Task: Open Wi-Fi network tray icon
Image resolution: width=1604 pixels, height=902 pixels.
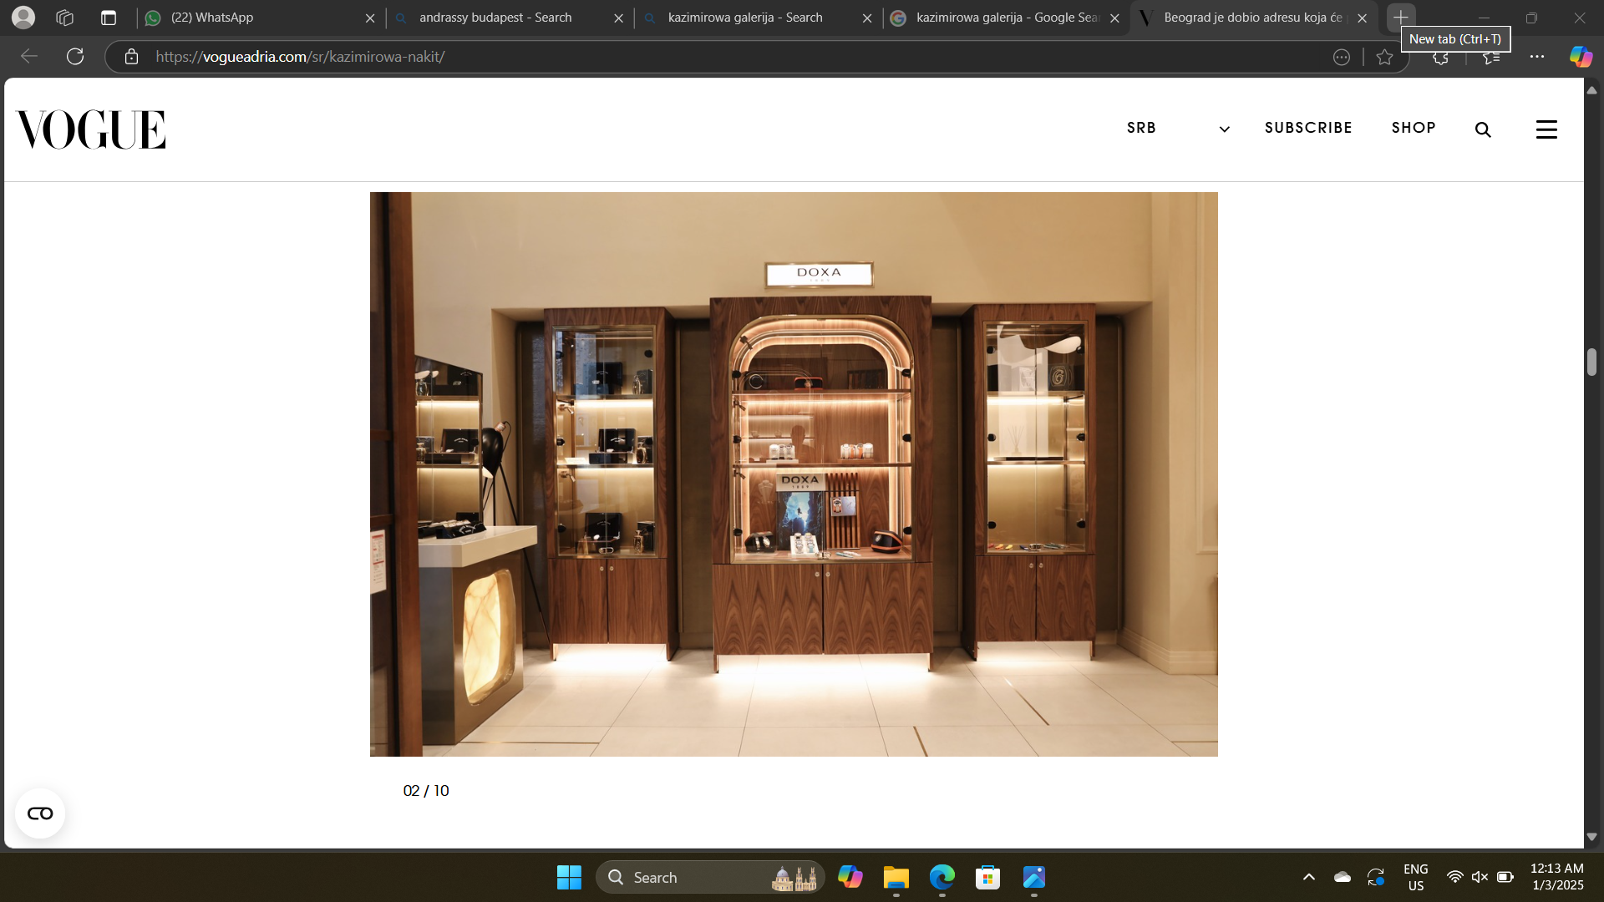Action: pos(1454,877)
